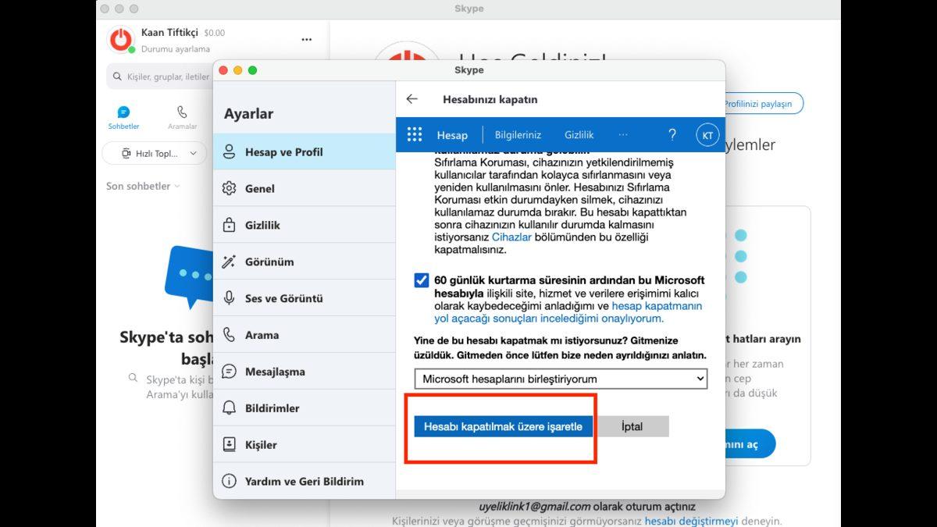Switch to the Aramalar calls view

181,117
